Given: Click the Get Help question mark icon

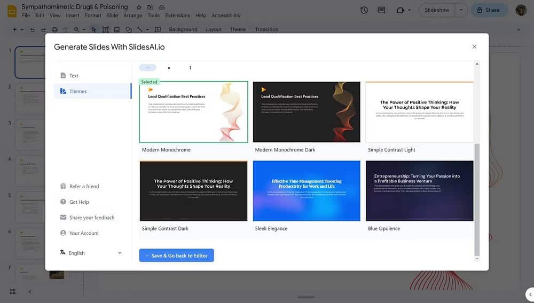Looking at the screenshot, I should [x=63, y=202].
